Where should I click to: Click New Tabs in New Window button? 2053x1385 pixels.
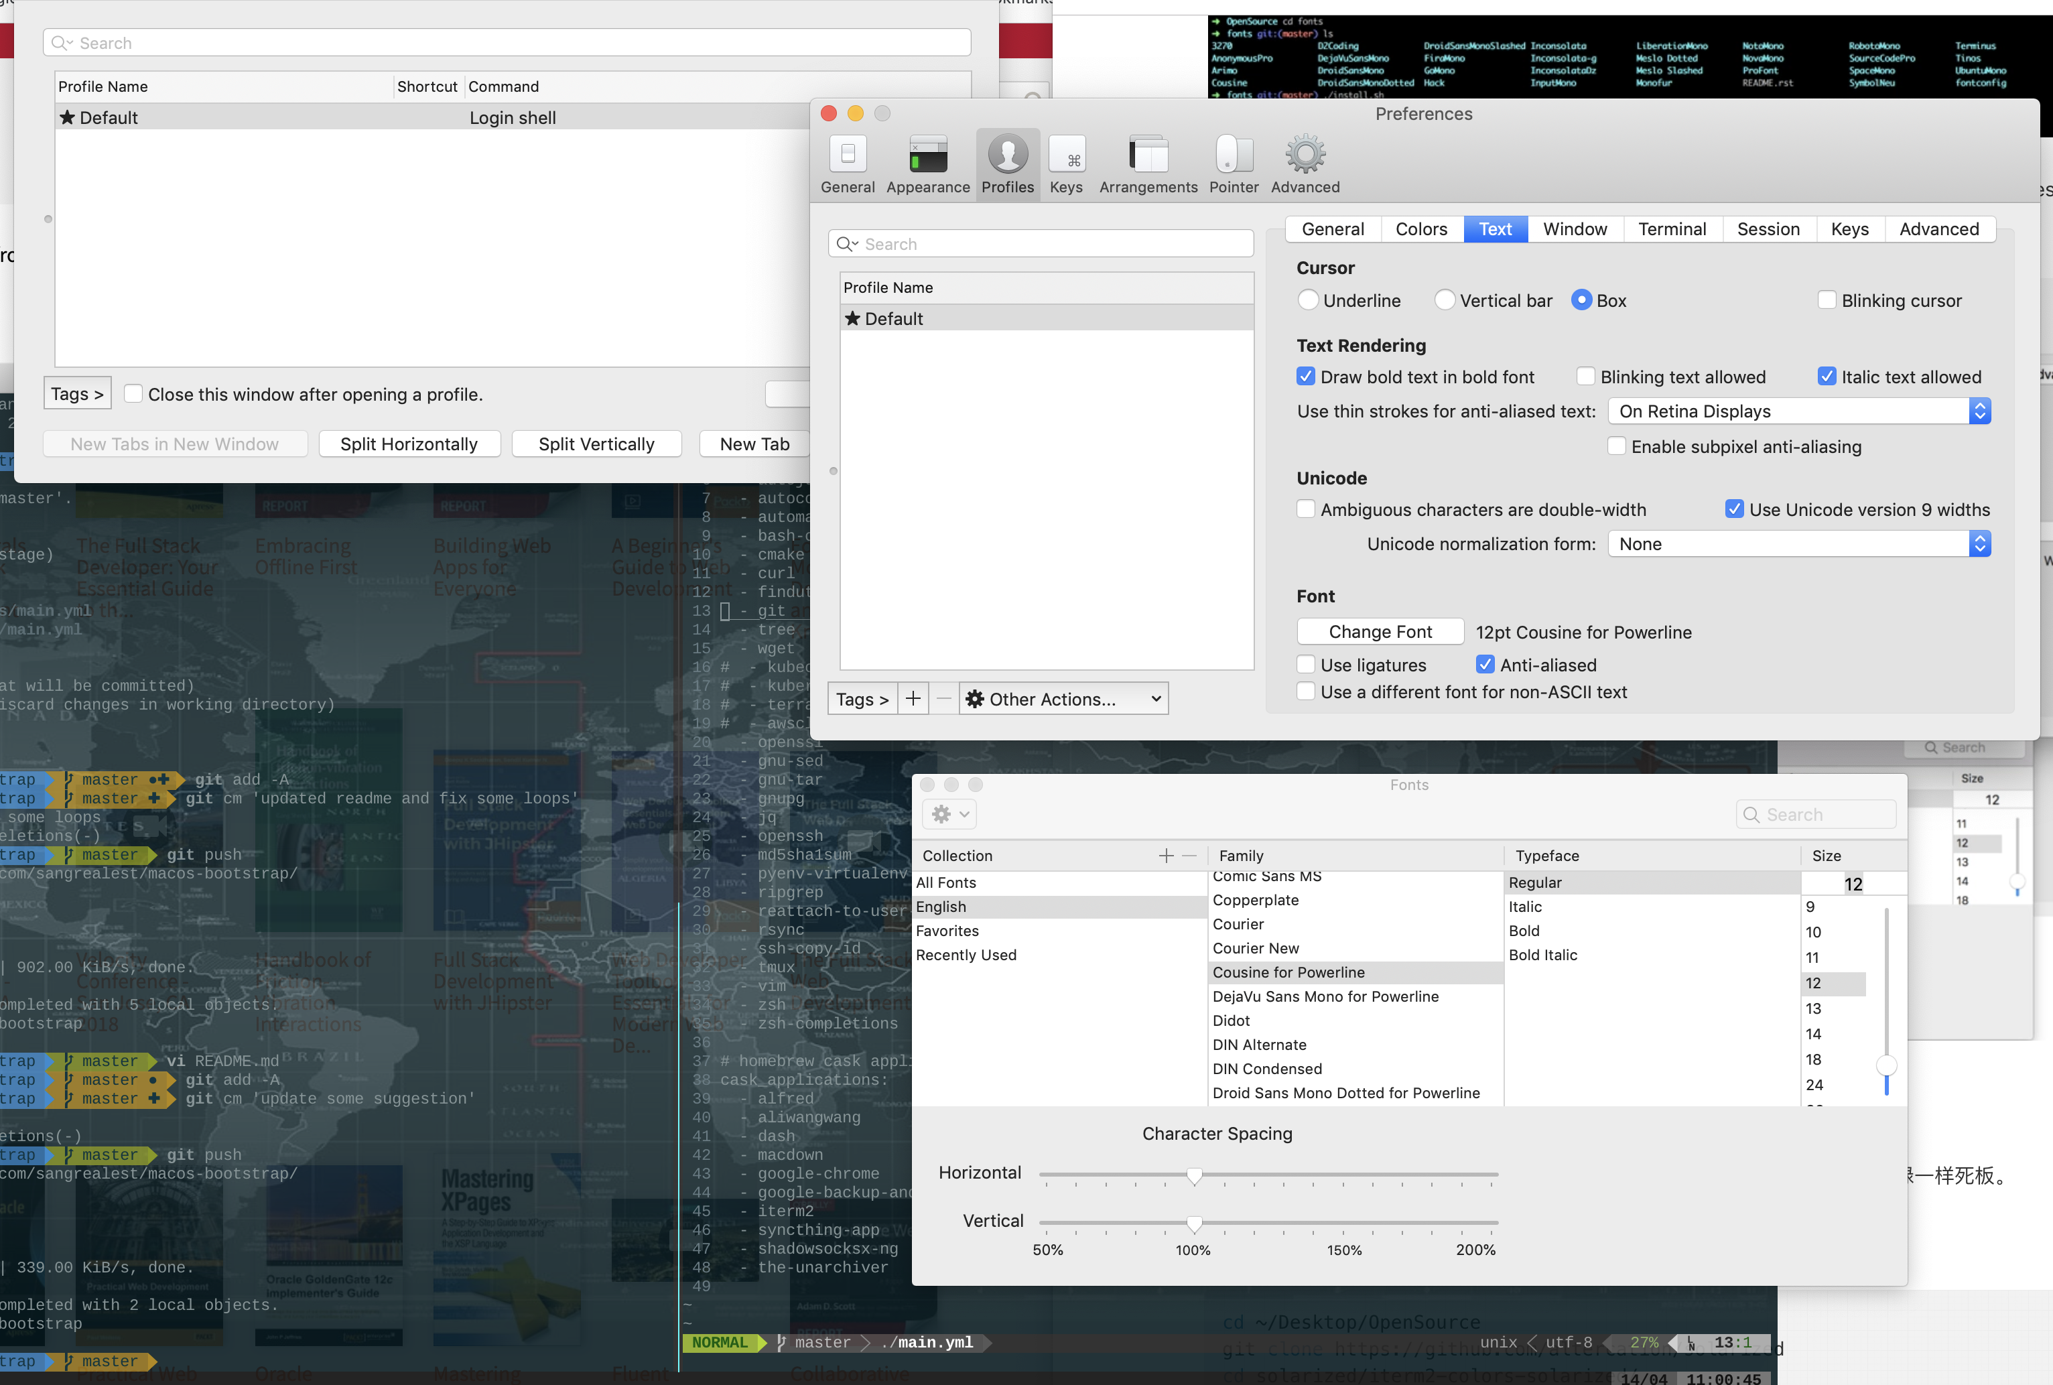click(175, 444)
